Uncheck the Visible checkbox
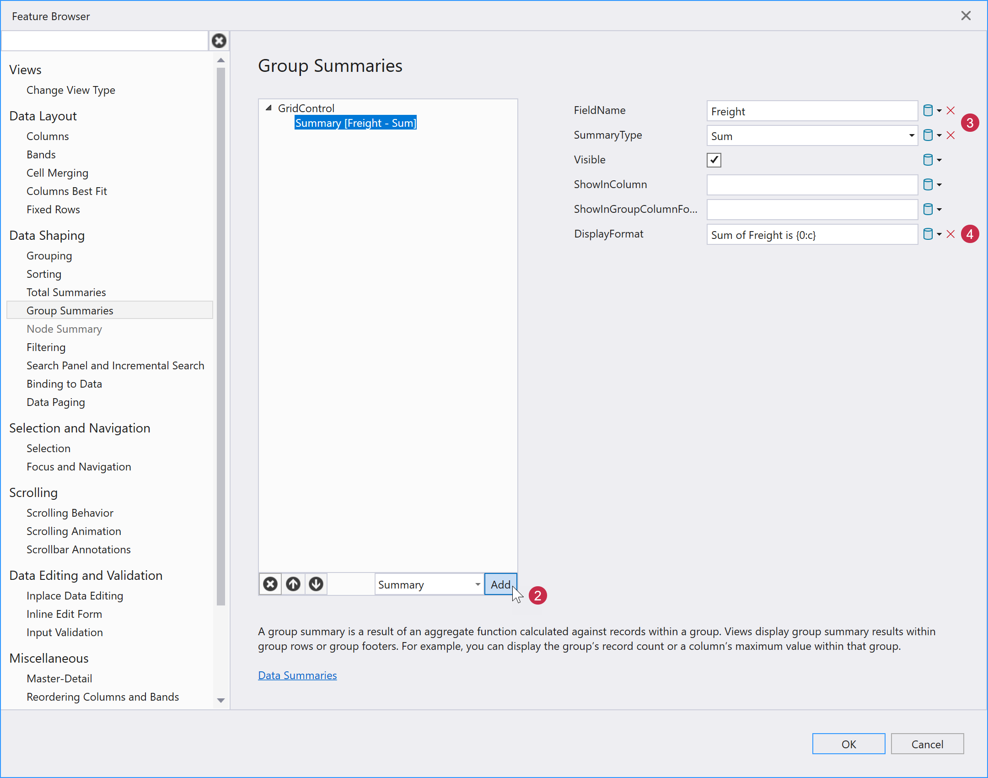 point(714,160)
